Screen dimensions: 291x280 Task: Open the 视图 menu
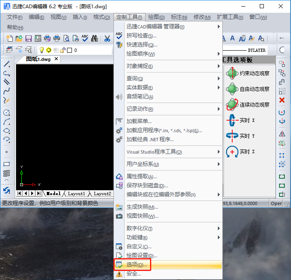coord(58,17)
